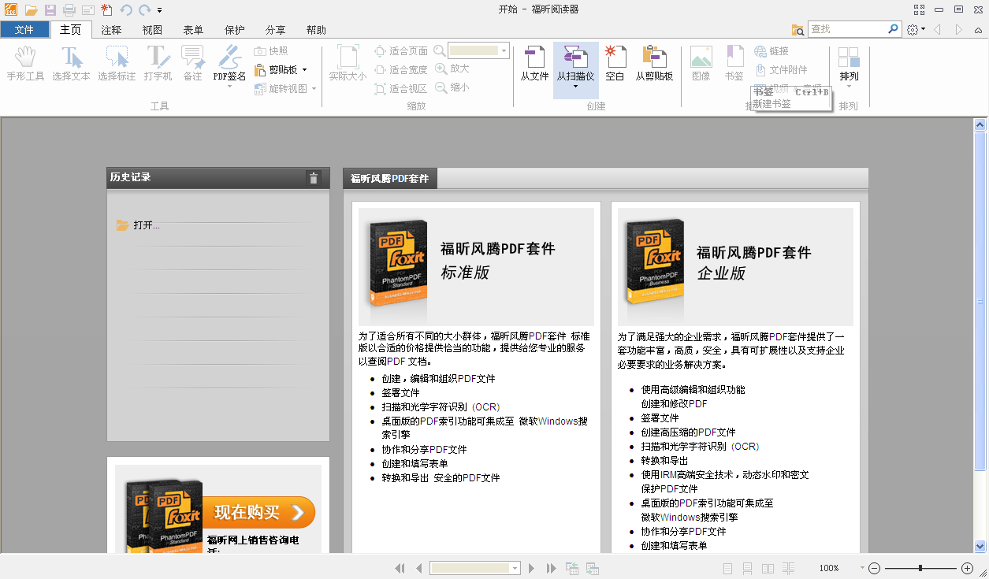Enable continuous scrolling page mode
The image size is (989, 579).
tap(747, 568)
